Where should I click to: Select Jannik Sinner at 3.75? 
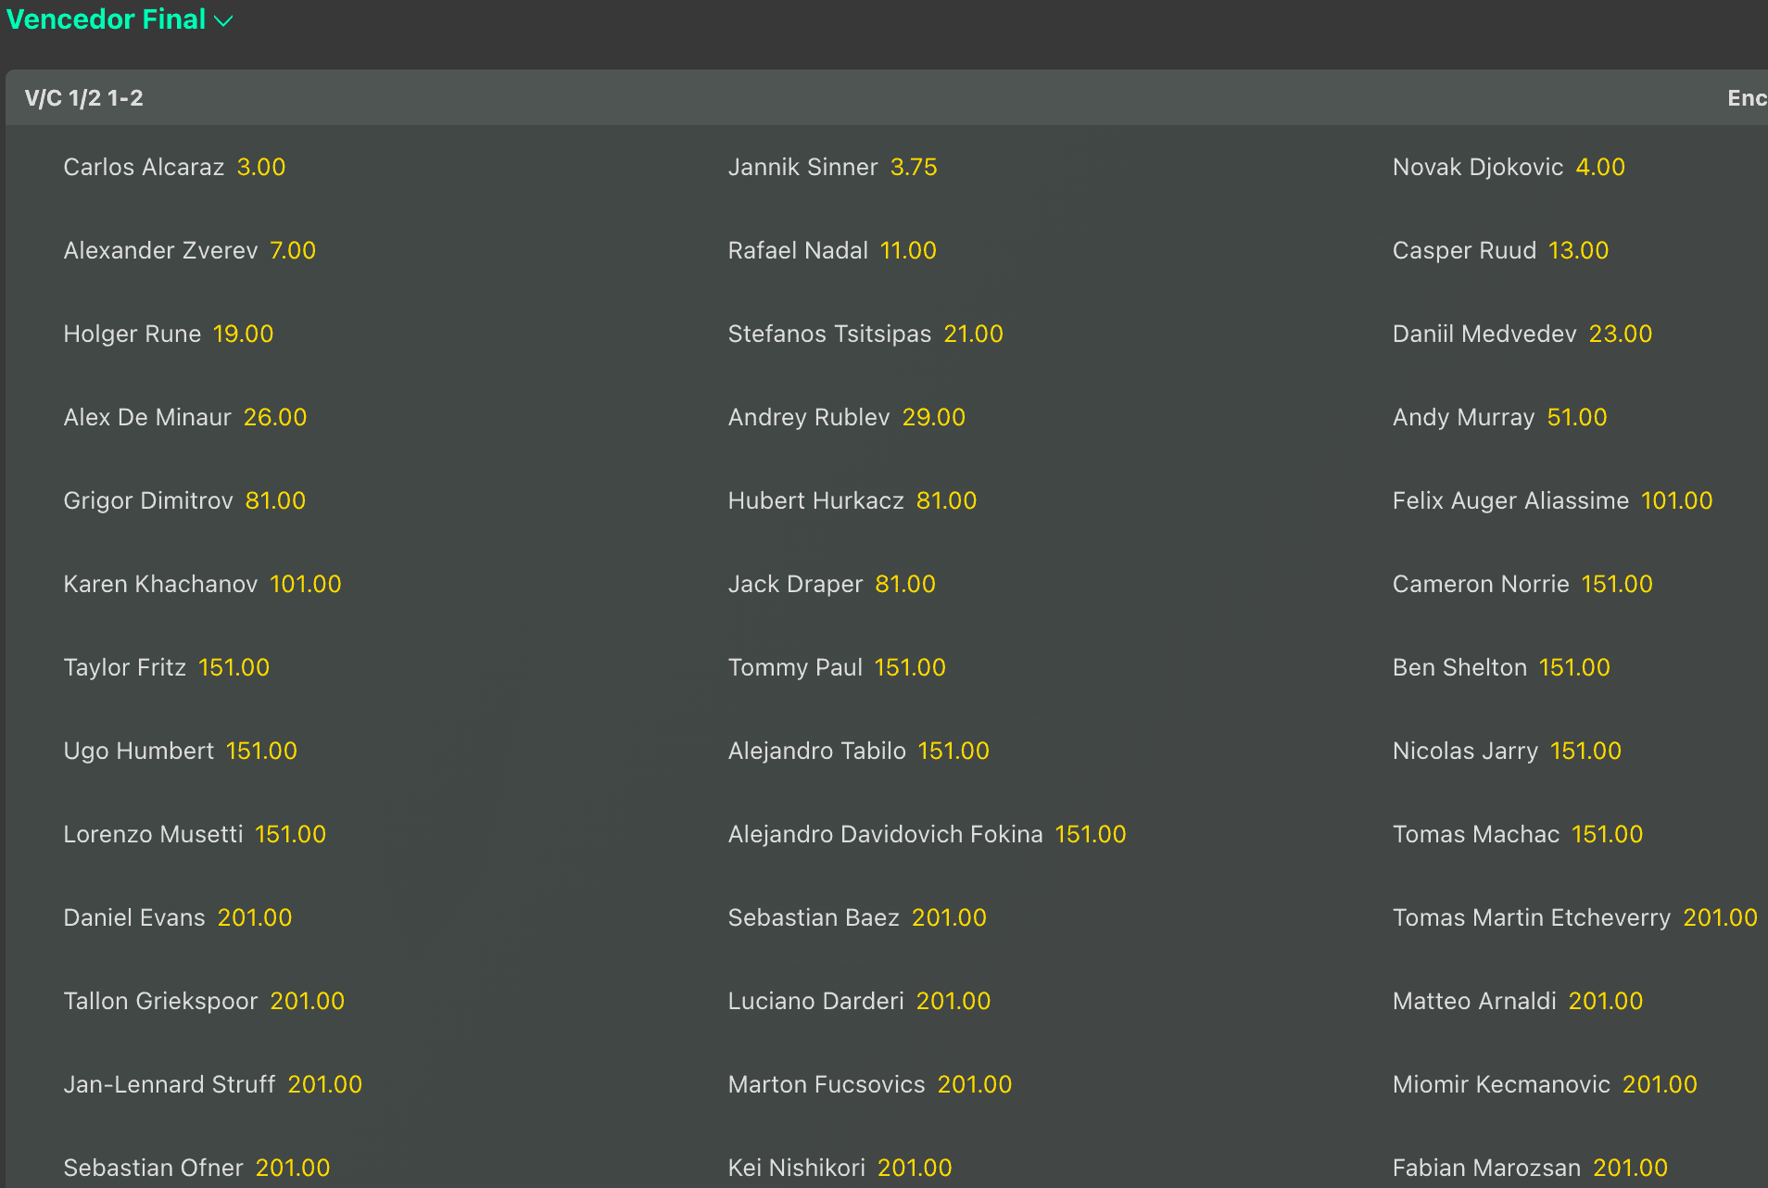point(832,167)
